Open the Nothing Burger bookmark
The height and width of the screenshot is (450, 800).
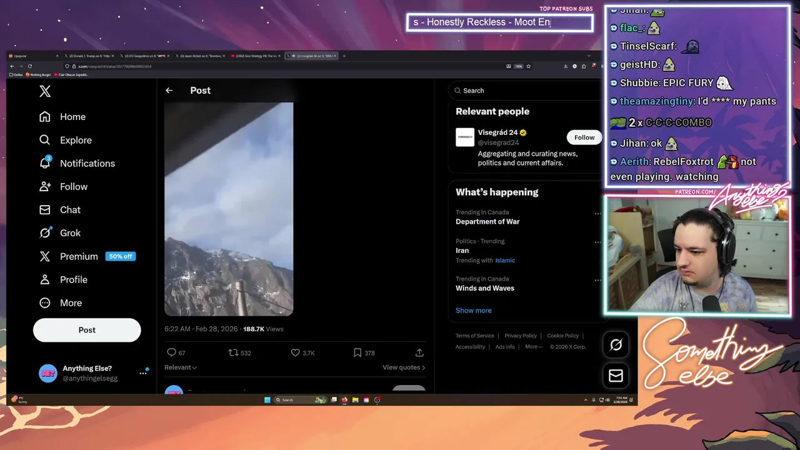(39, 74)
